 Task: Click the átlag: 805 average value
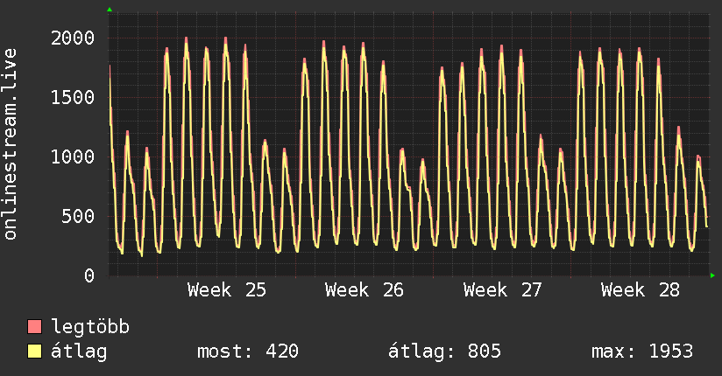[x=444, y=352]
